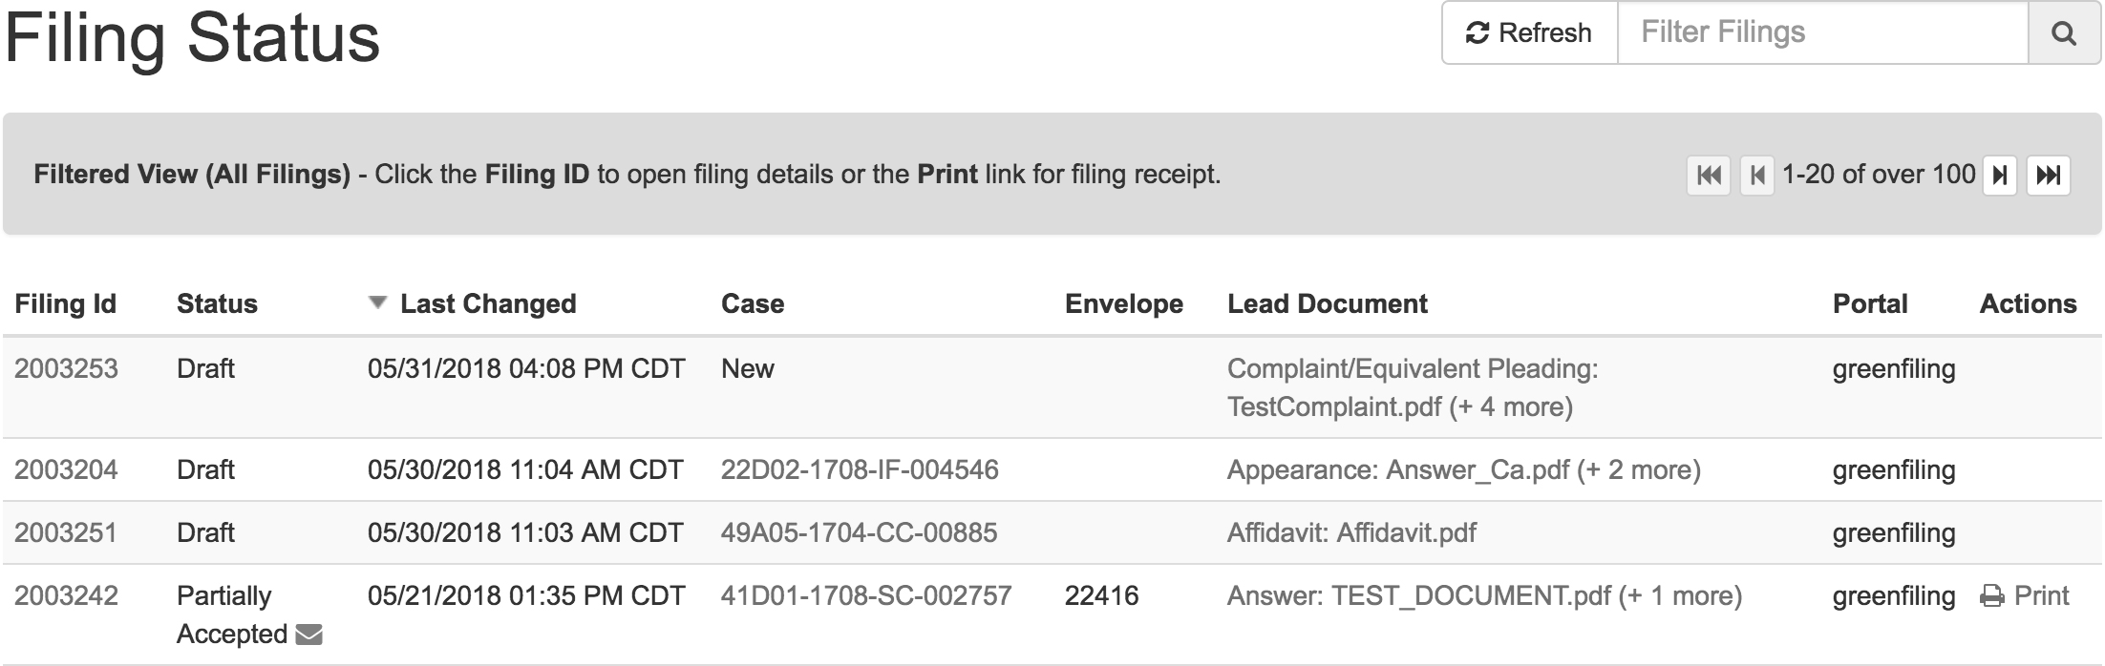Collapse the Last Changed sort arrow triangle

[x=375, y=303]
